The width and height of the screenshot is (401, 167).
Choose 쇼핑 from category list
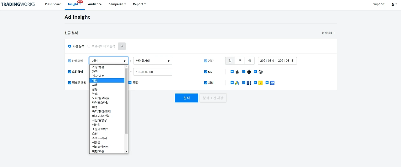[107, 134]
